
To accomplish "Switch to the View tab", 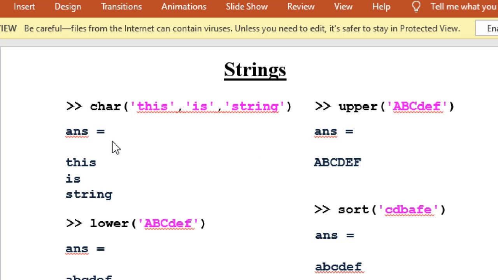I will pyautogui.click(x=343, y=7).
